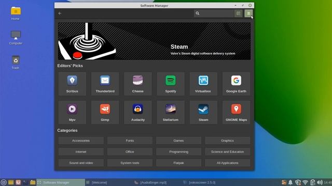Viewport: 332px width, 186px height.
Task: Open the Thunderbird app tile
Action: pos(105,84)
